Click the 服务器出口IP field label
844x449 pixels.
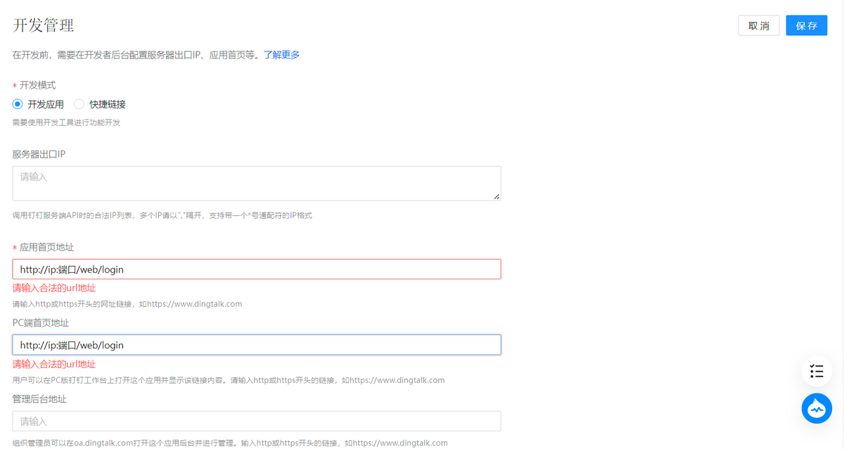[39, 154]
